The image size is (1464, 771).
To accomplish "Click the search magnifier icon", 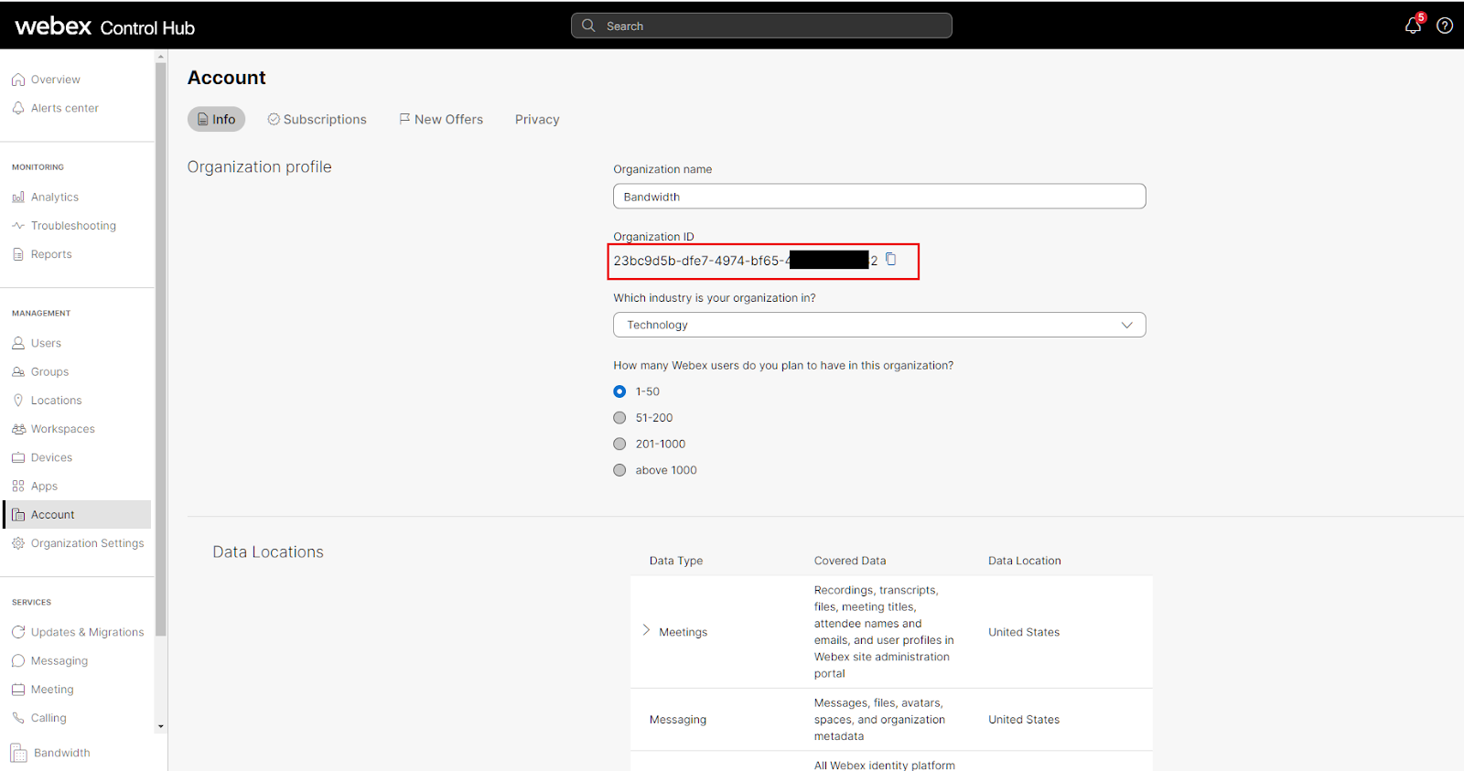I will 588,26.
